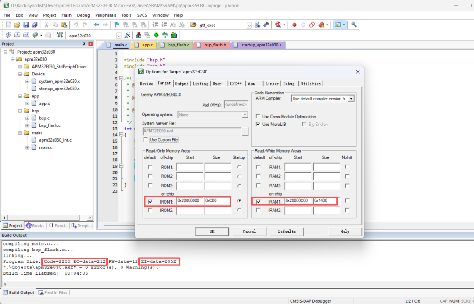
Task: Open the magic wand Target Options icon
Action: [128, 35]
